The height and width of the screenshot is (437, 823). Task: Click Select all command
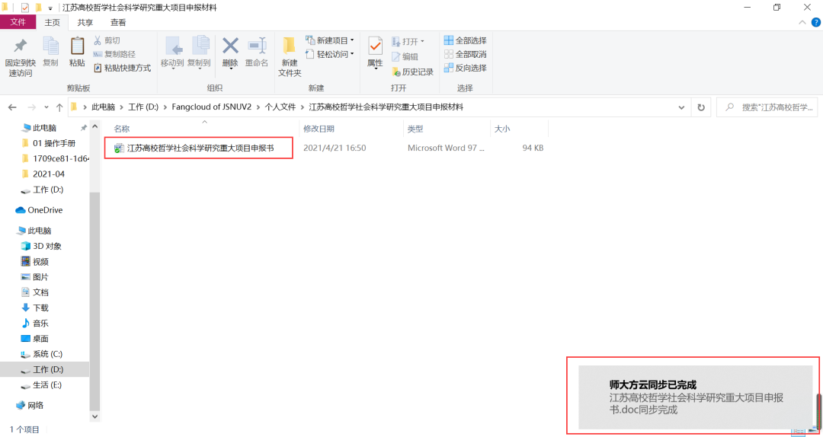click(465, 40)
